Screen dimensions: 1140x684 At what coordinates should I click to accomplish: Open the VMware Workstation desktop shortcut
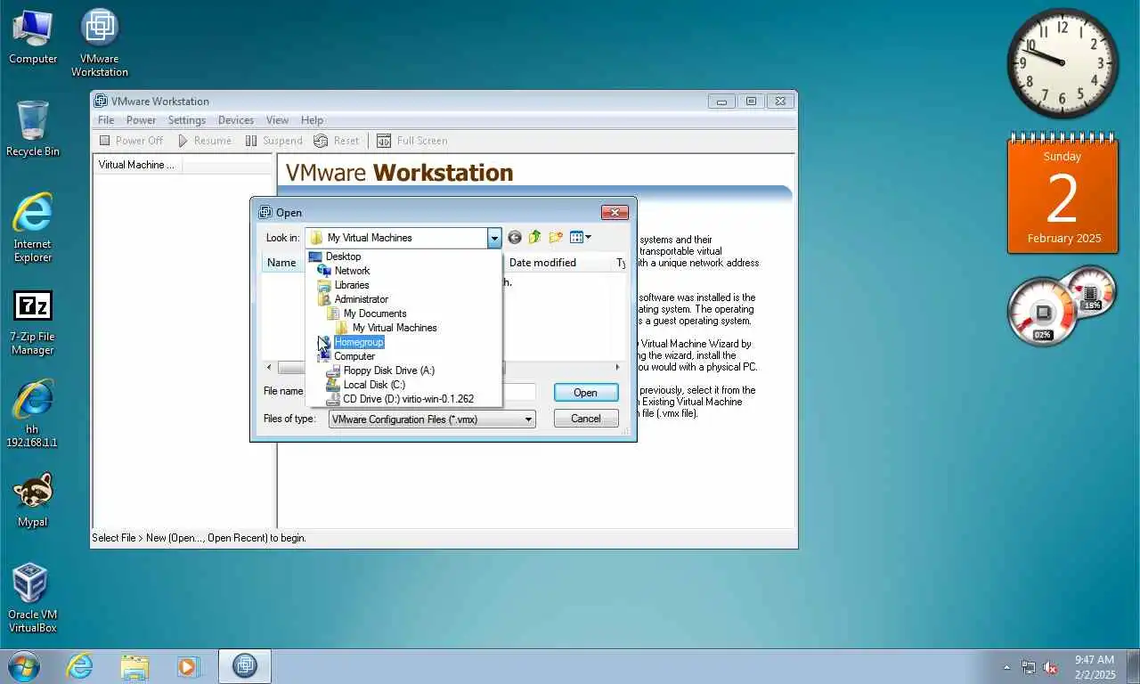[100, 43]
